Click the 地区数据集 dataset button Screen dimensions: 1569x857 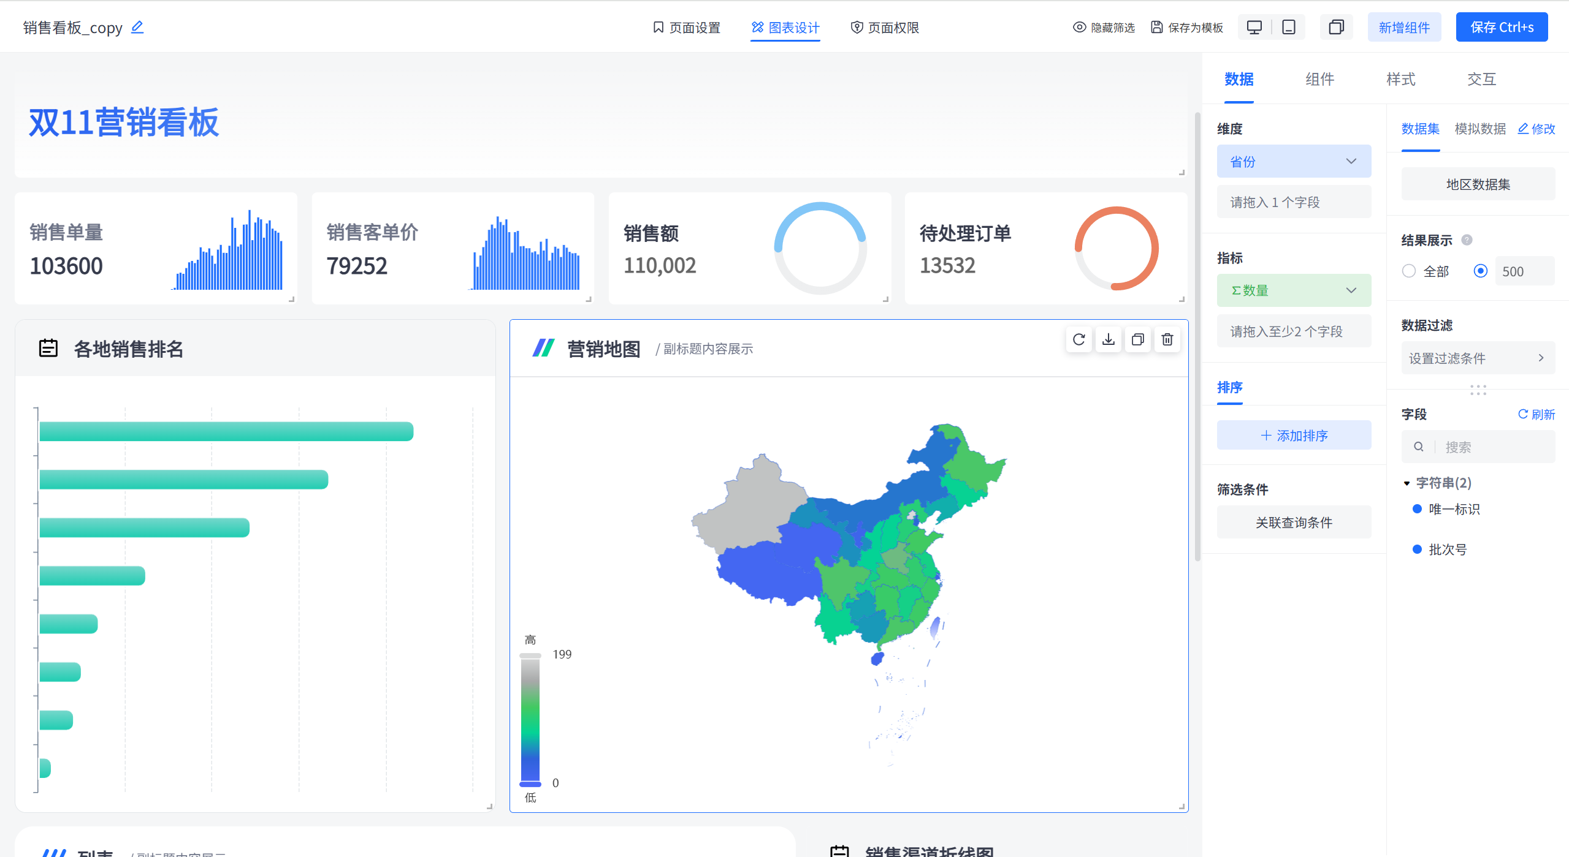[x=1478, y=184]
